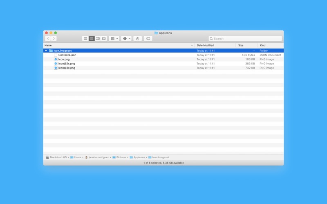Click into the Search field
The height and width of the screenshot is (204, 327).
point(245,38)
